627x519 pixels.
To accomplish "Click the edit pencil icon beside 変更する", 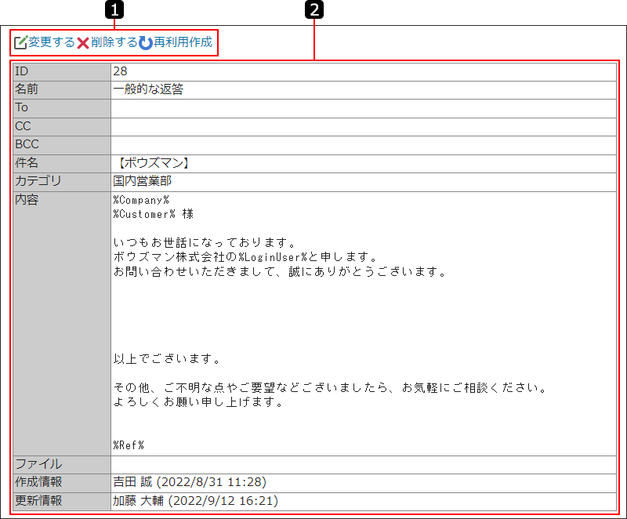I will 21,42.
